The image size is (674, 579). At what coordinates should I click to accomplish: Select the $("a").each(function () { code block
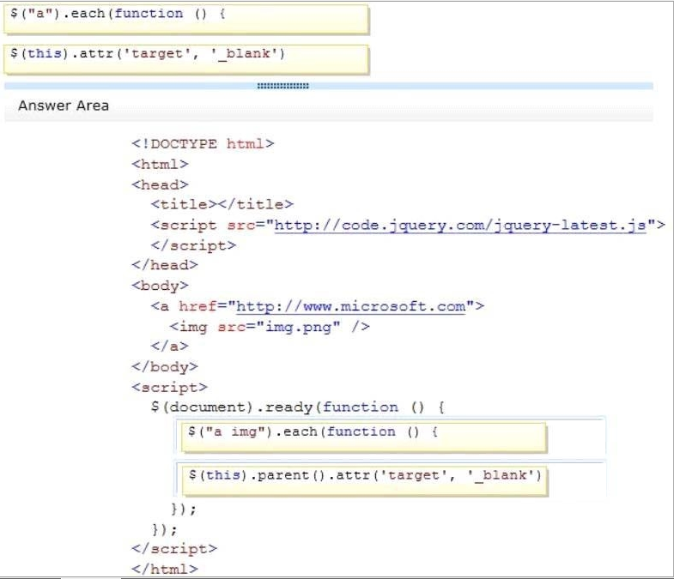[x=186, y=19]
